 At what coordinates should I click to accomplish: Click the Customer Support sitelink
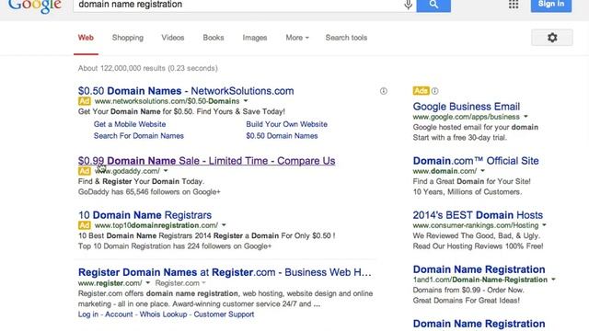[x=224, y=314]
